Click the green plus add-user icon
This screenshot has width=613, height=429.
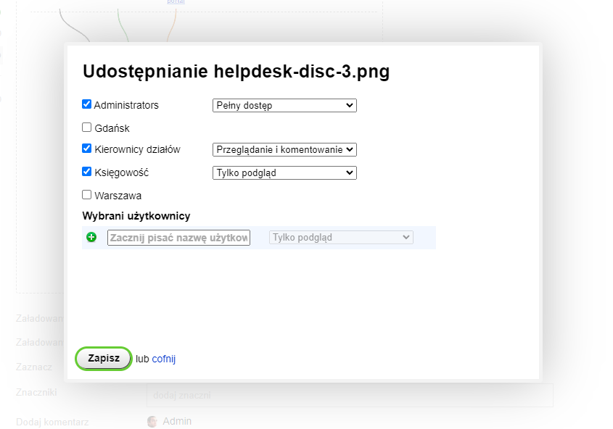91,237
